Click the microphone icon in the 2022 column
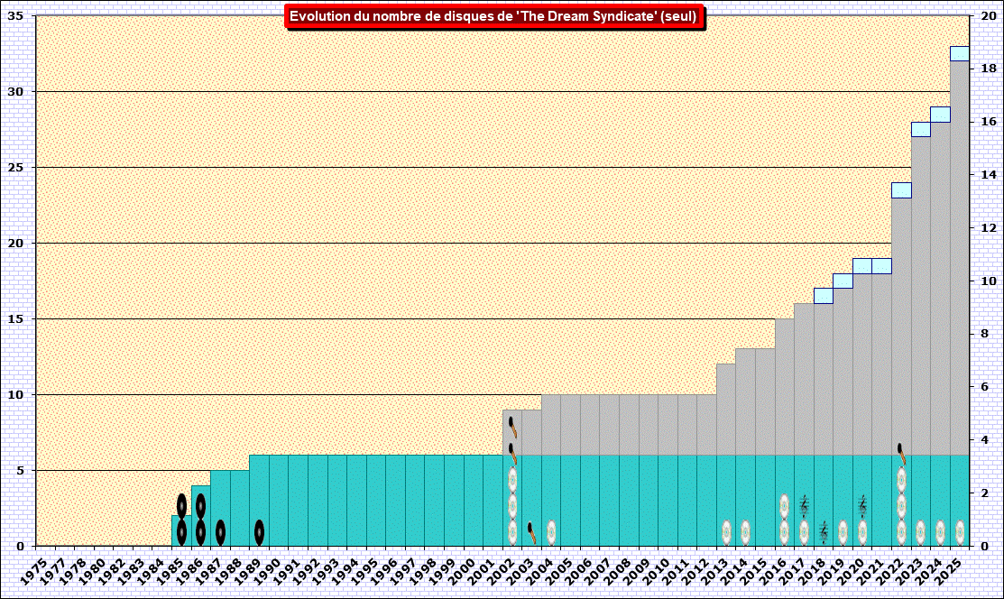Image resolution: width=1004 pixels, height=599 pixels. 901,453
